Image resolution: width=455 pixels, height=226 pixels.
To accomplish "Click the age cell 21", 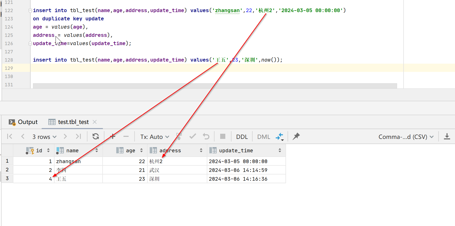I will click(x=125, y=170).
